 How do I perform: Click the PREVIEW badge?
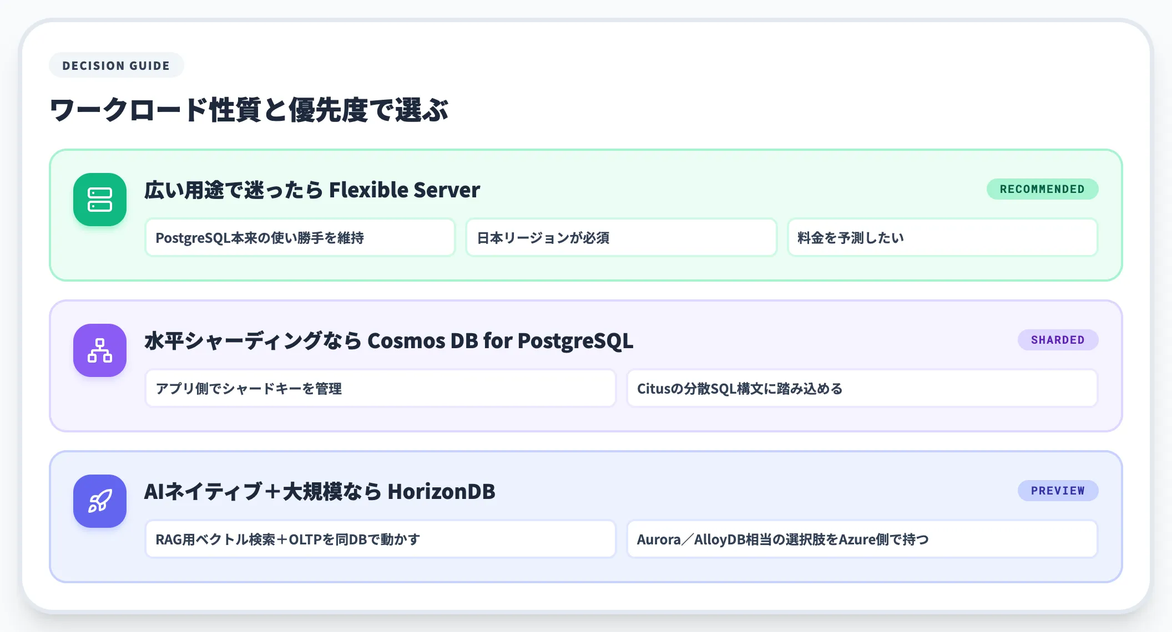[1058, 491]
